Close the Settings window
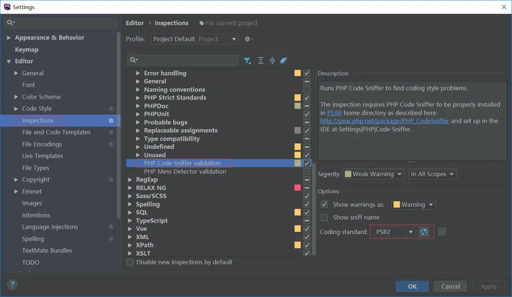Image resolution: width=512 pixels, height=297 pixels. tap(504, 7)
